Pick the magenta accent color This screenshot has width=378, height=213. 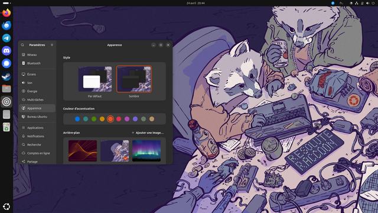coord(127,119)
